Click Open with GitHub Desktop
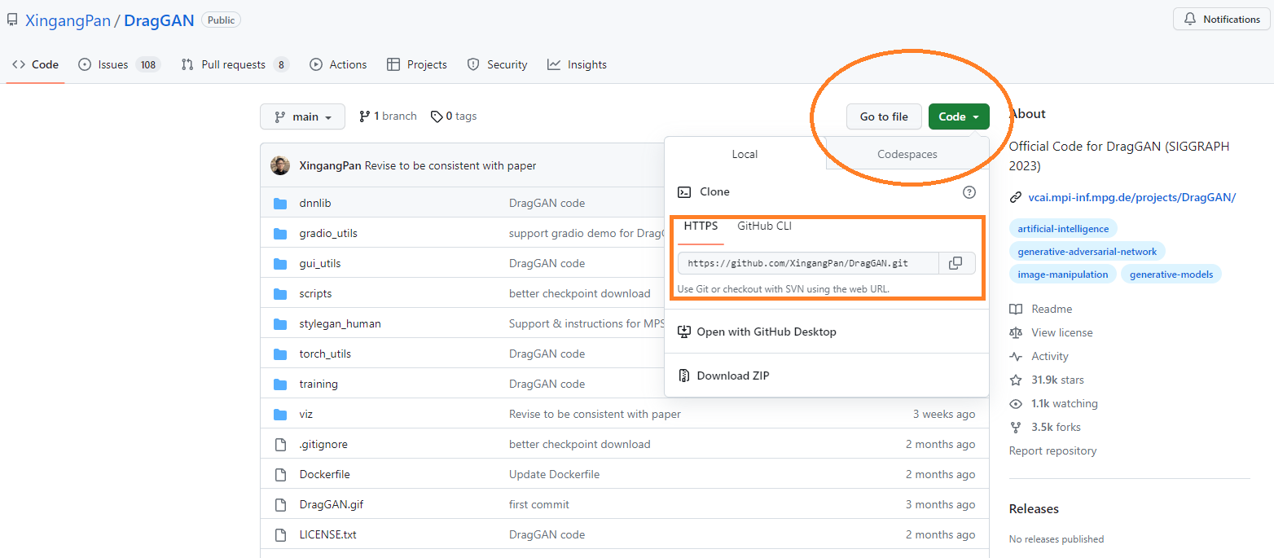 click(x=767, y=332)
